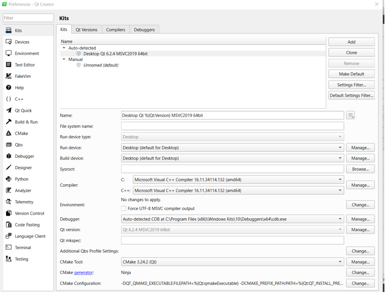386x293 pixels.
Task: Follow the CMake generator hyperlink
Action: (83, 273)
